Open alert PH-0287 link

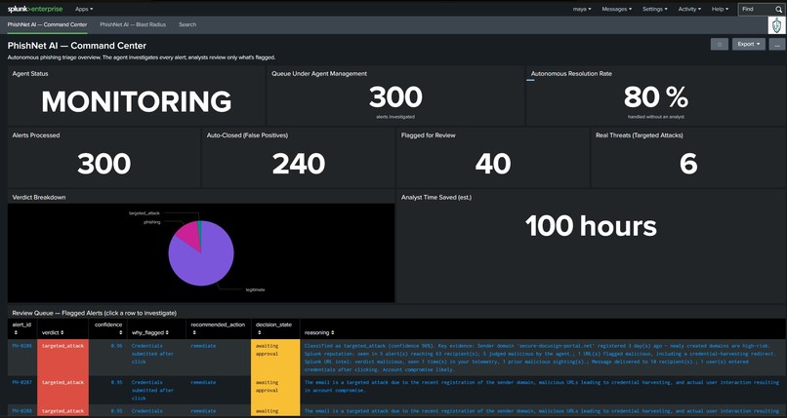22,383
